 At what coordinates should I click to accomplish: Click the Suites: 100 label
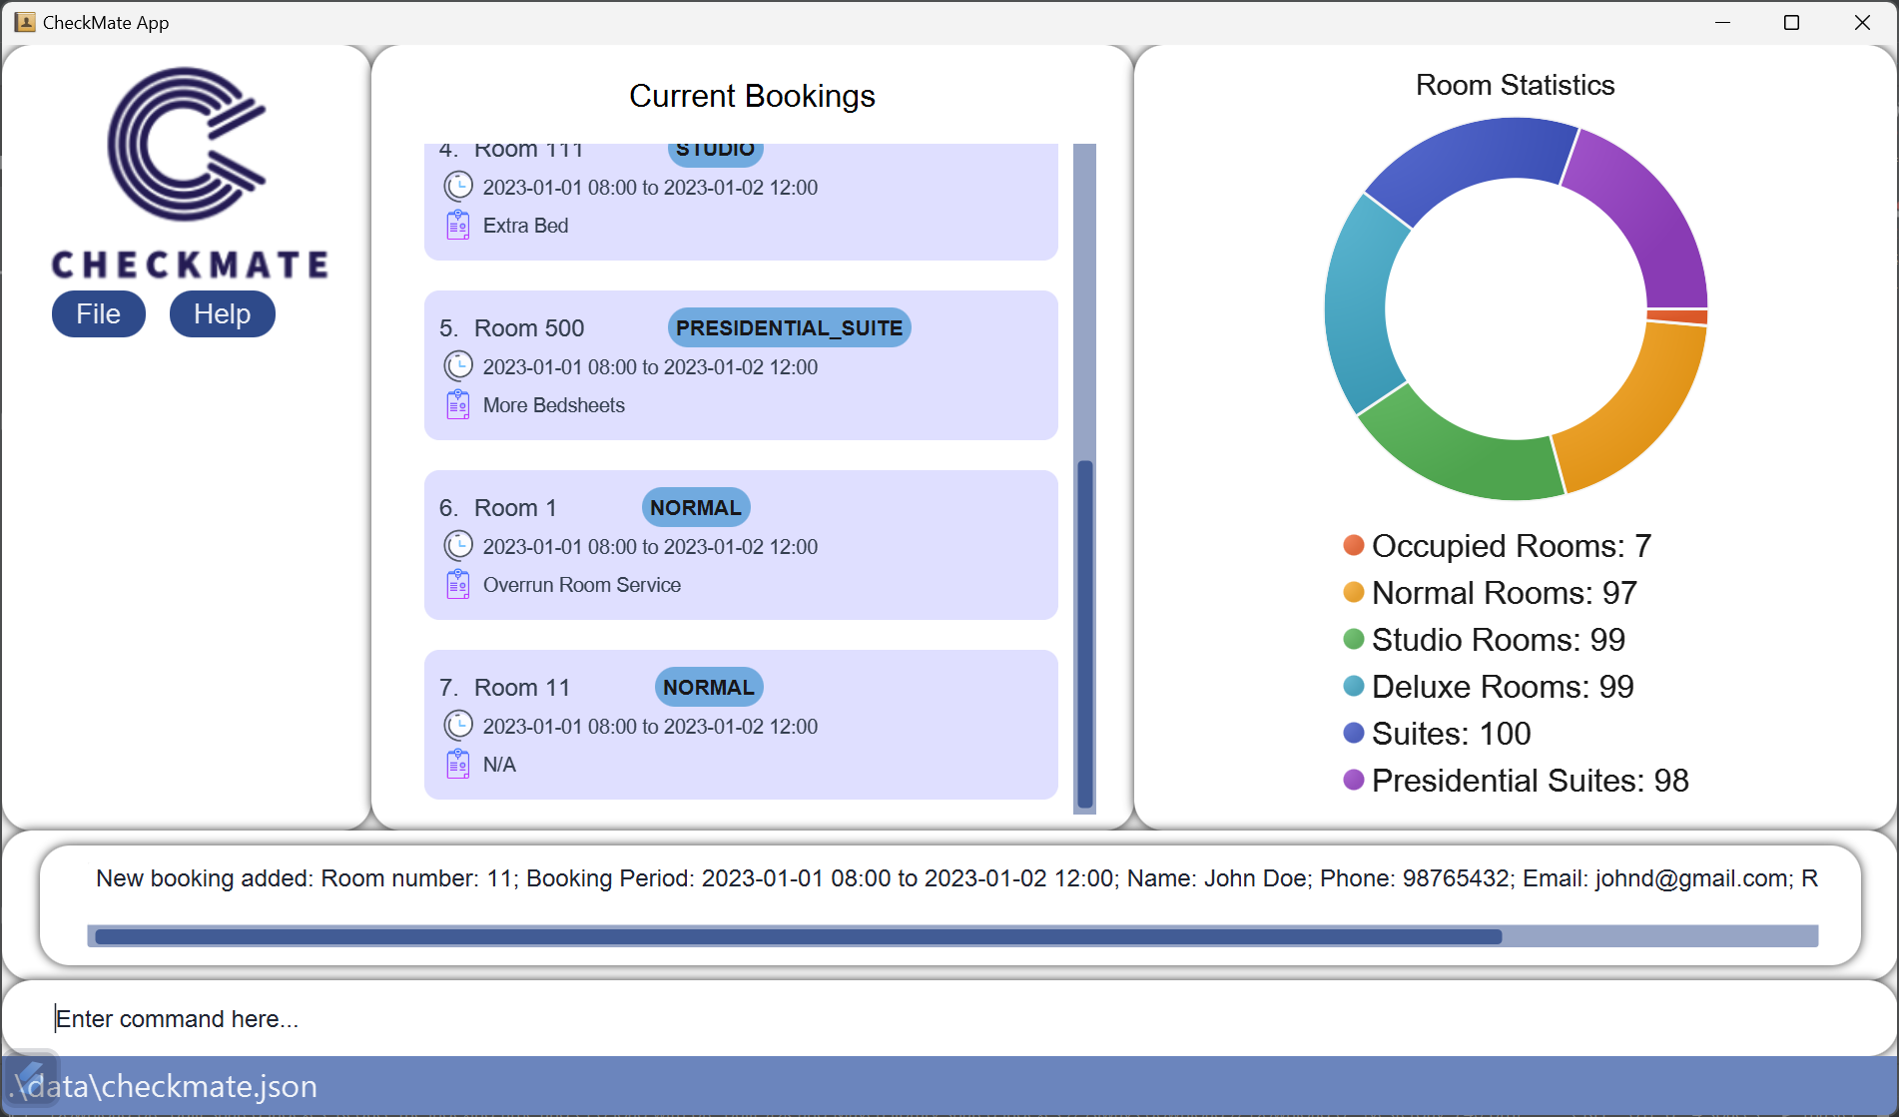point(1452,734)
